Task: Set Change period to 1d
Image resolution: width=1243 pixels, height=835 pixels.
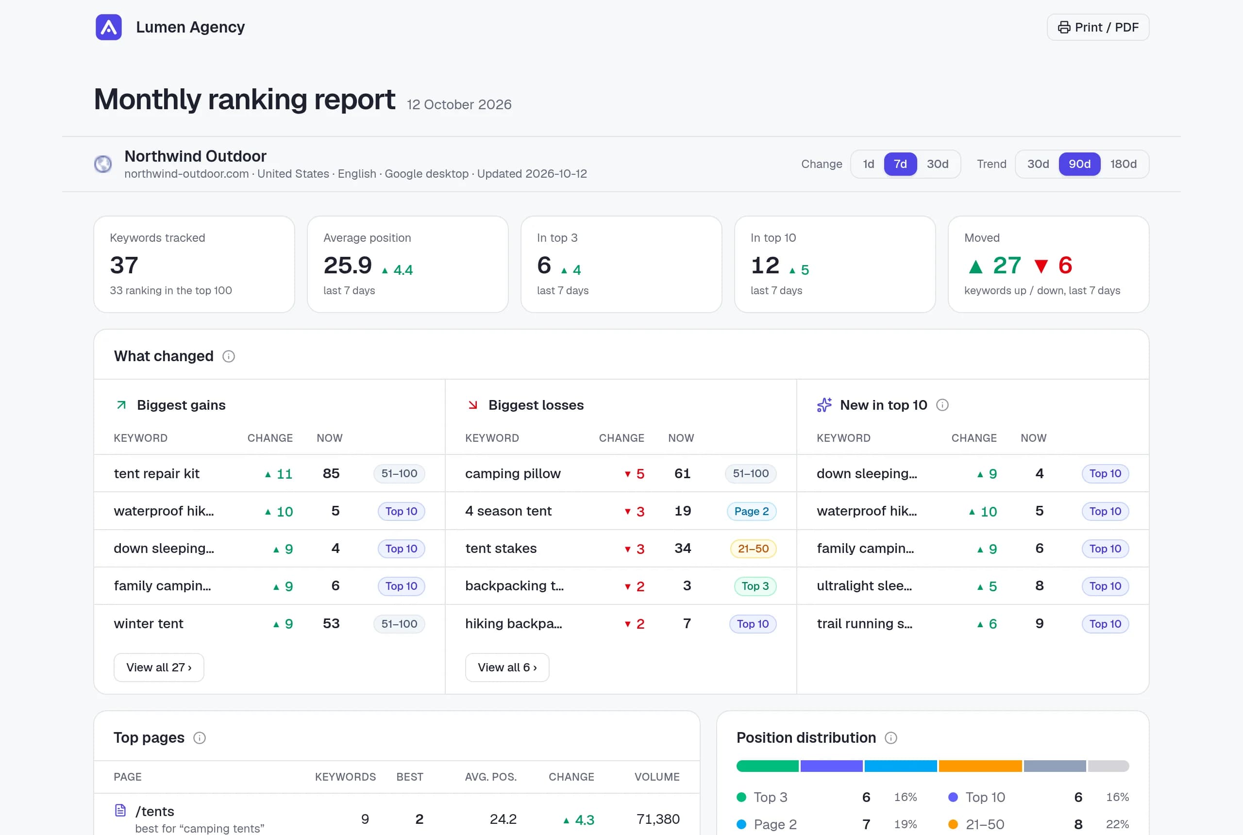Action: pos(868,164)
